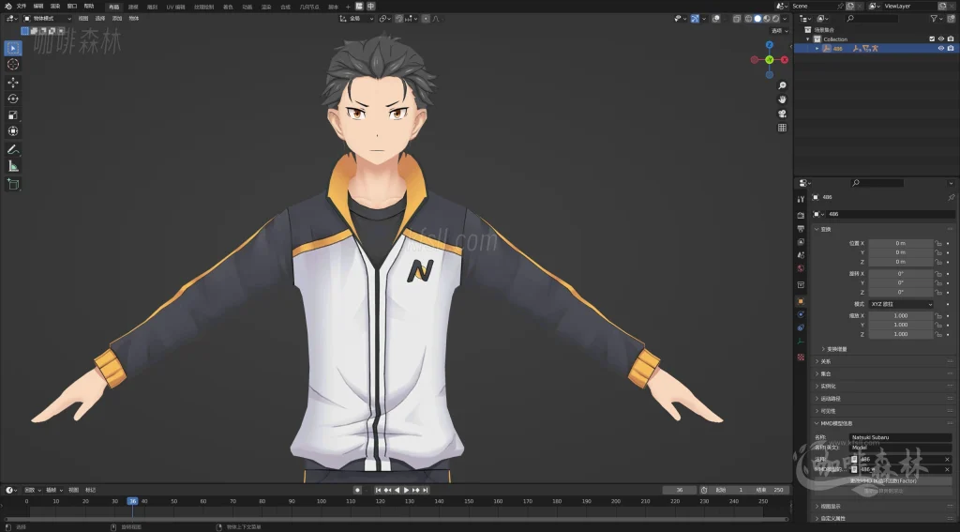Toggle viewport overlays button
The image size is (960, 532).
coord(715,19)
